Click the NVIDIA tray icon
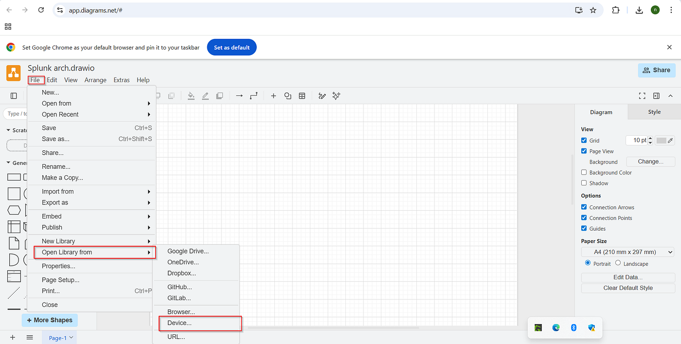This screenshot has height=344, width=681. pyautogui.click(x=538, y=327)
